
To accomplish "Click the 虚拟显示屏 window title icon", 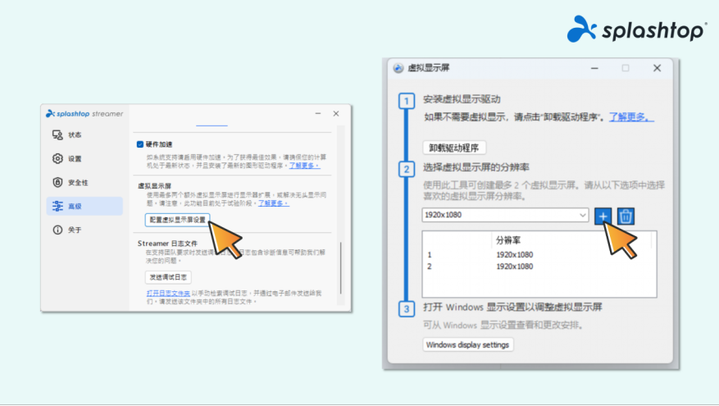I will coord(398,68).
